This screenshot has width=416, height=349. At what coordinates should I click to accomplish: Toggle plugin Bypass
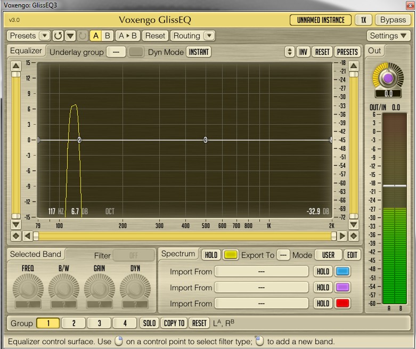tap(393, 20)
